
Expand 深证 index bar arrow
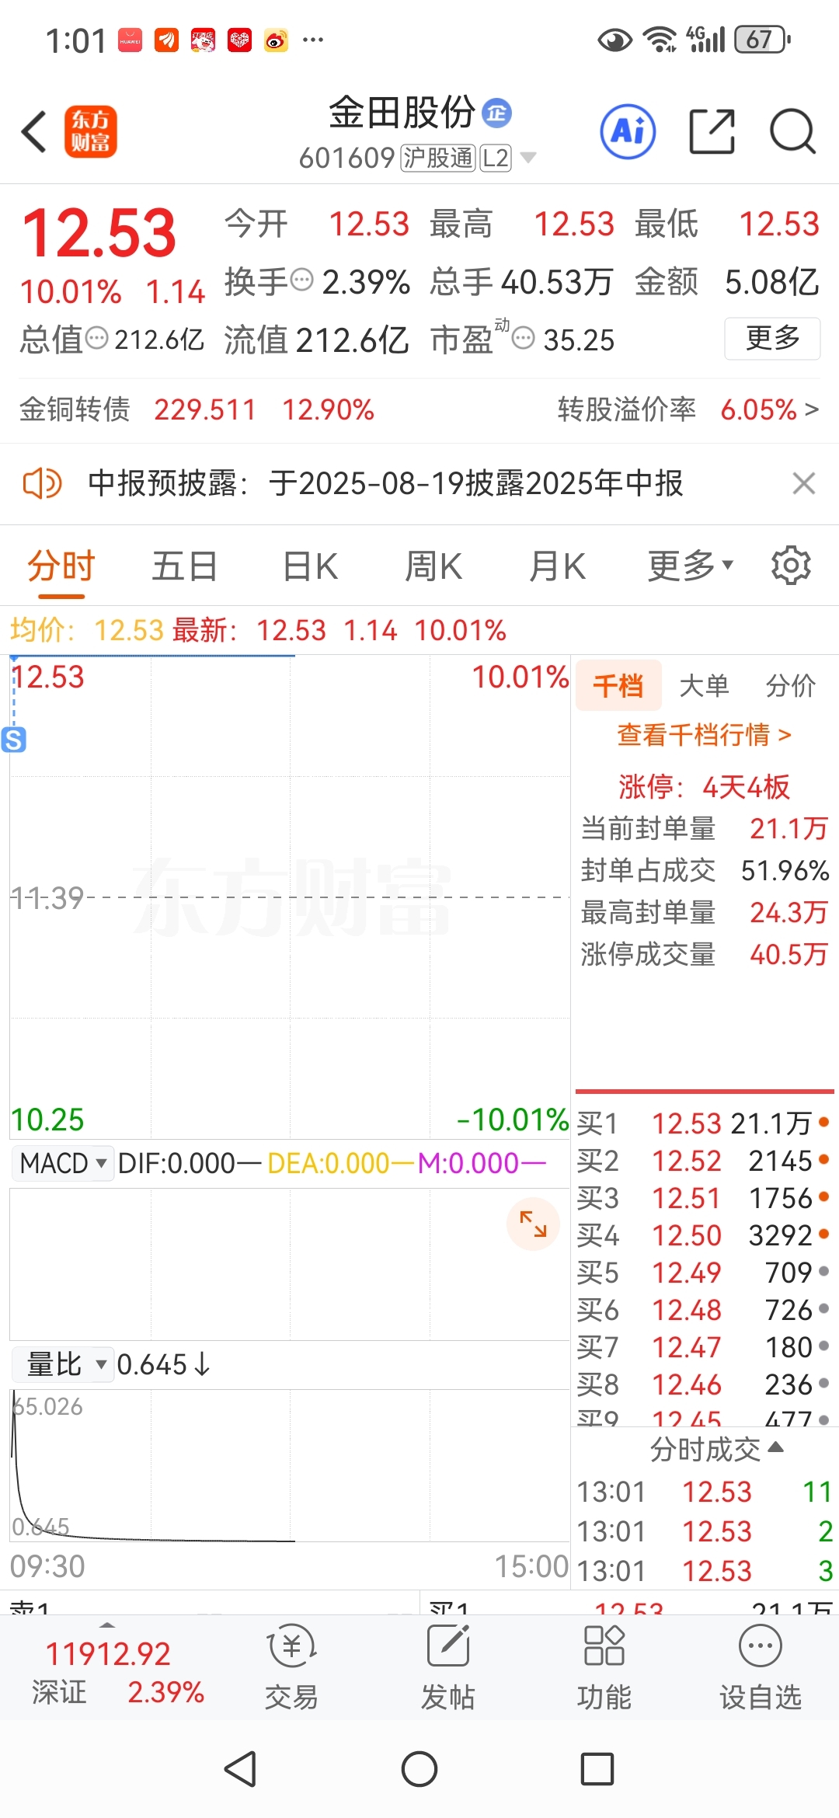pyautogui.click(x=107, y=1625)
